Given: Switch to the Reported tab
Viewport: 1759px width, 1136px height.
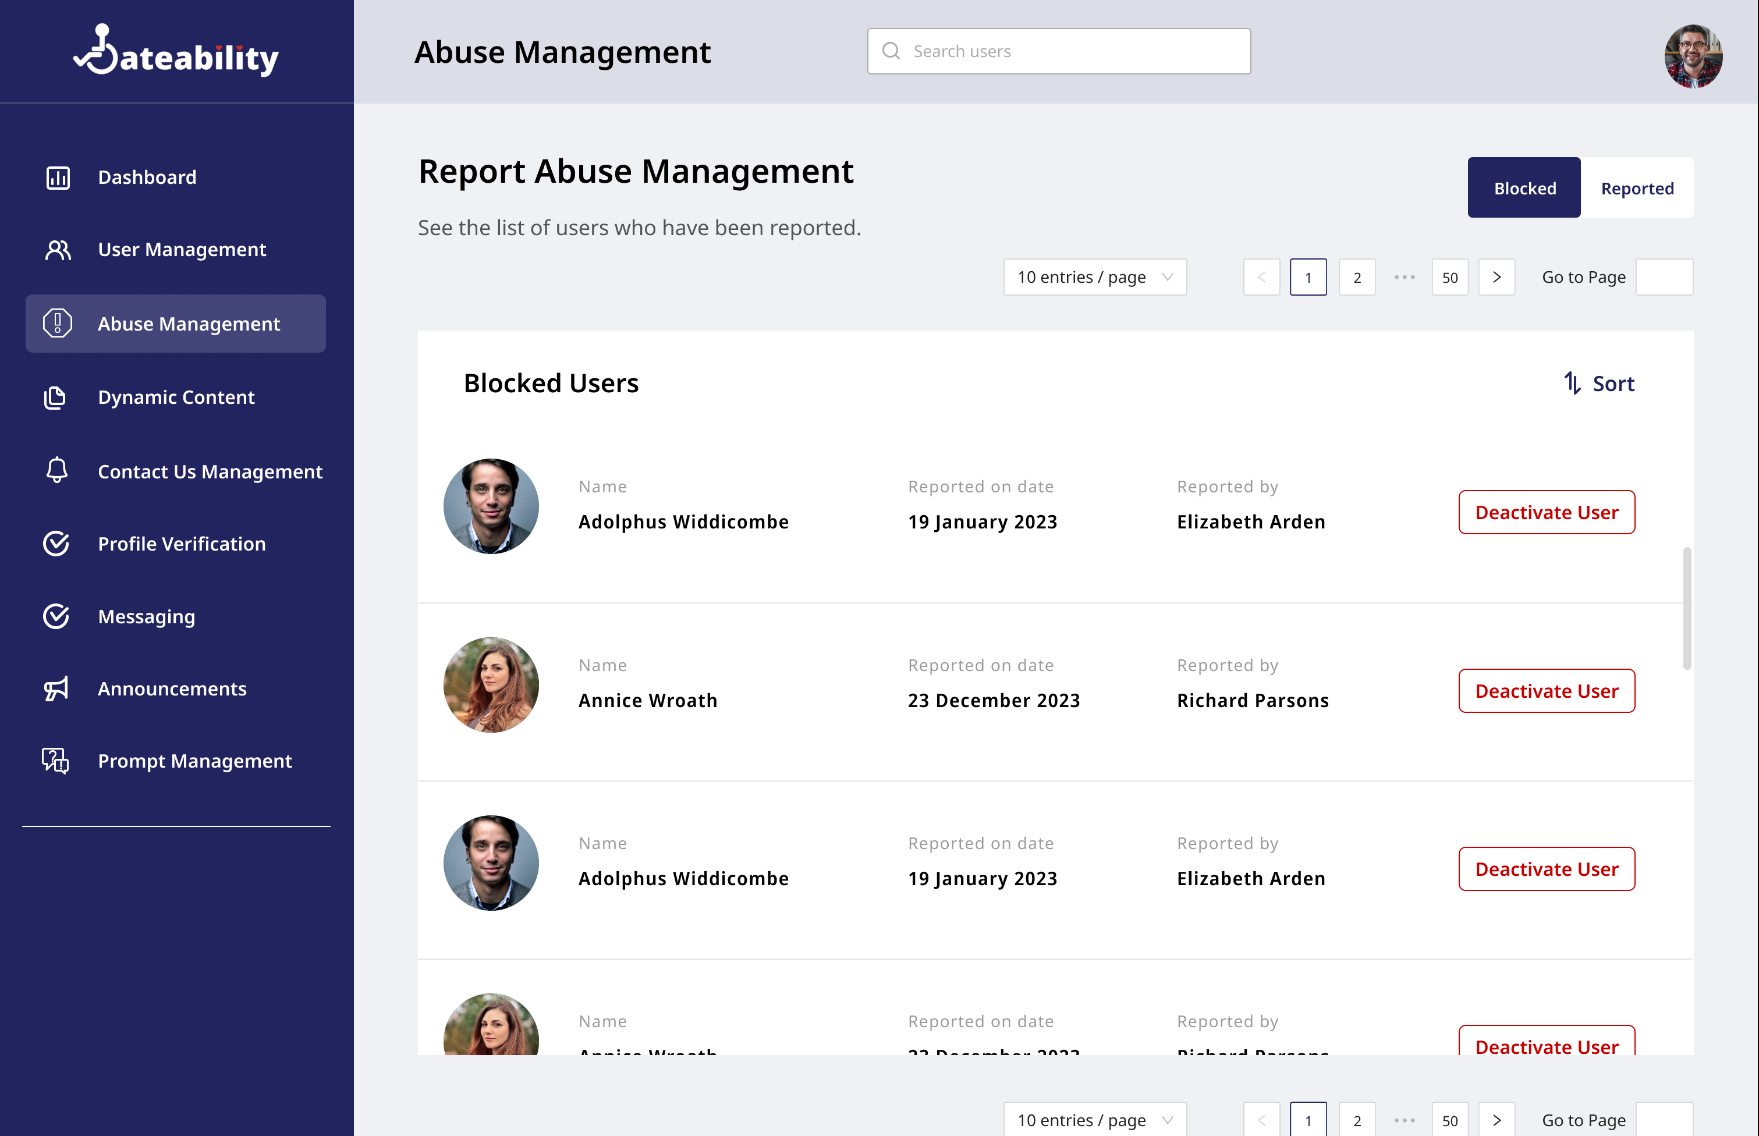Looking at the screenshot, I should (x=1637, y=188).
